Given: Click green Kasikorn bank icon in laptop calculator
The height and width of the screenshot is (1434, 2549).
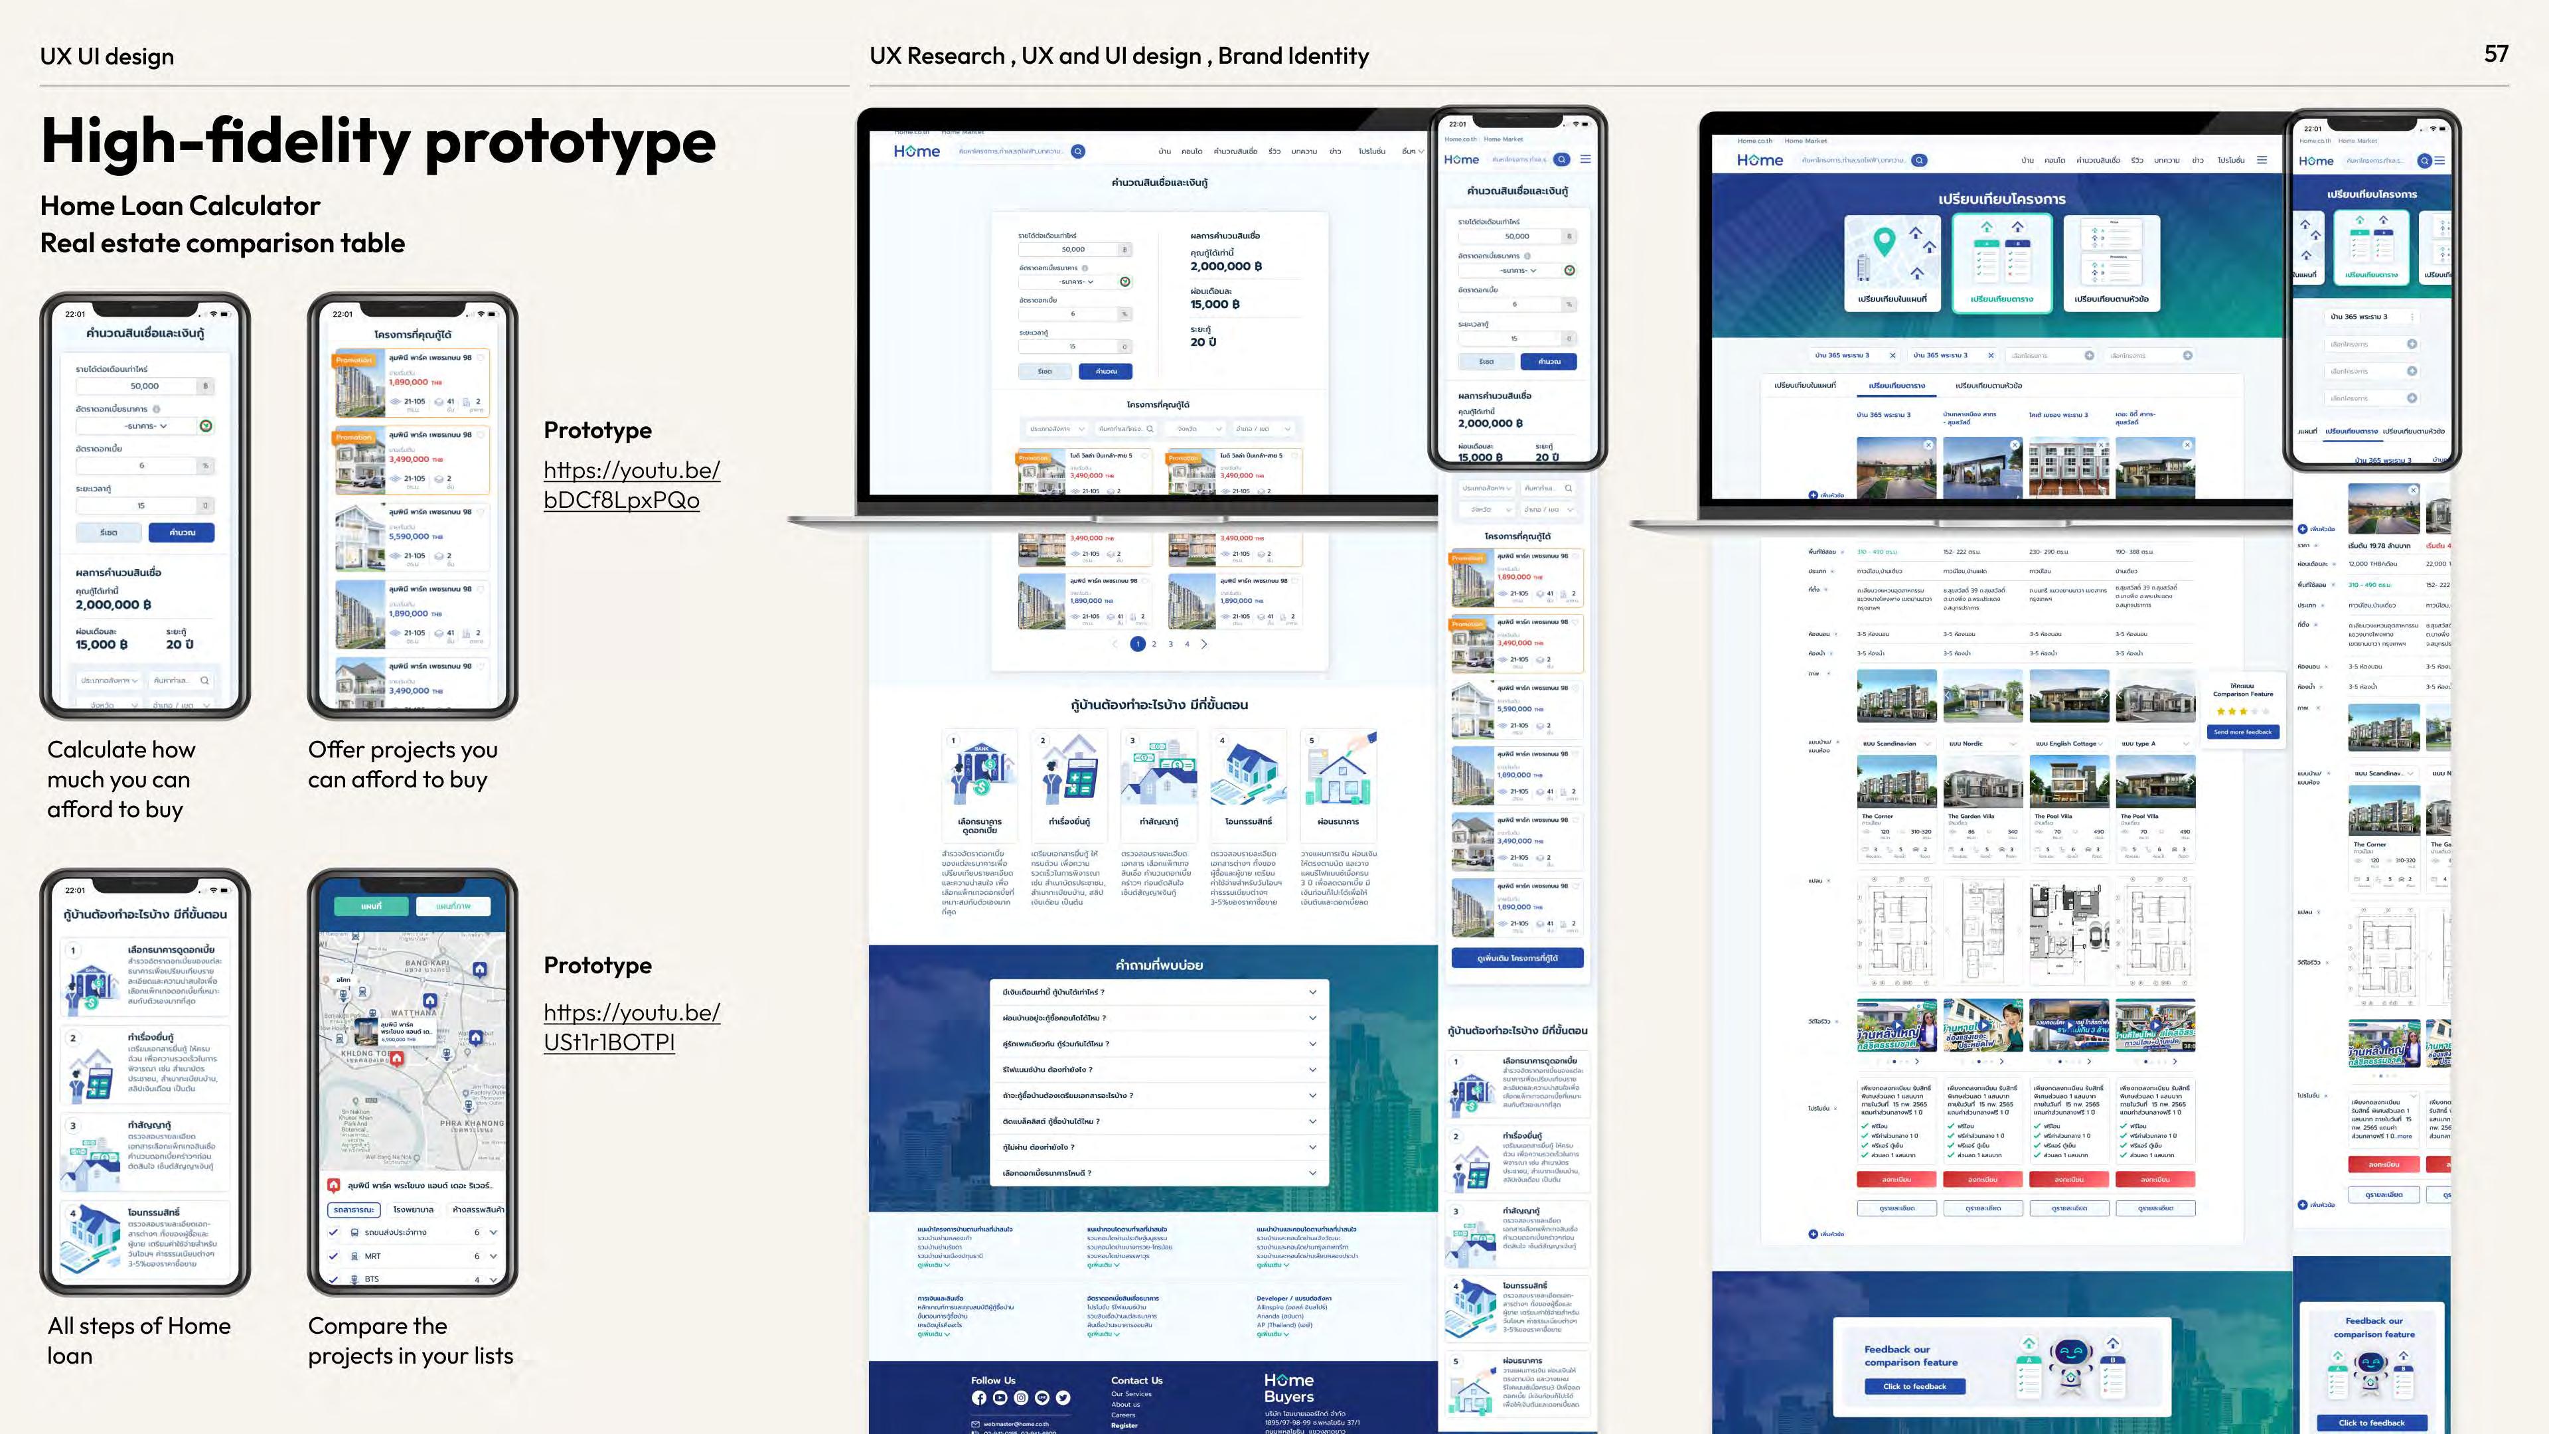Looking at the screenshot, I should [1125, 282].
